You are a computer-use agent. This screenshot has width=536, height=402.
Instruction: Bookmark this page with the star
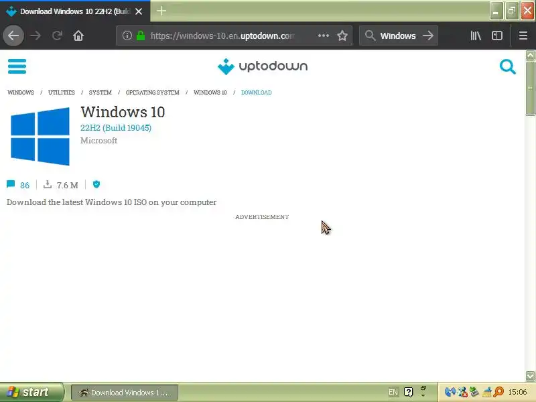[x=342, y=36]
